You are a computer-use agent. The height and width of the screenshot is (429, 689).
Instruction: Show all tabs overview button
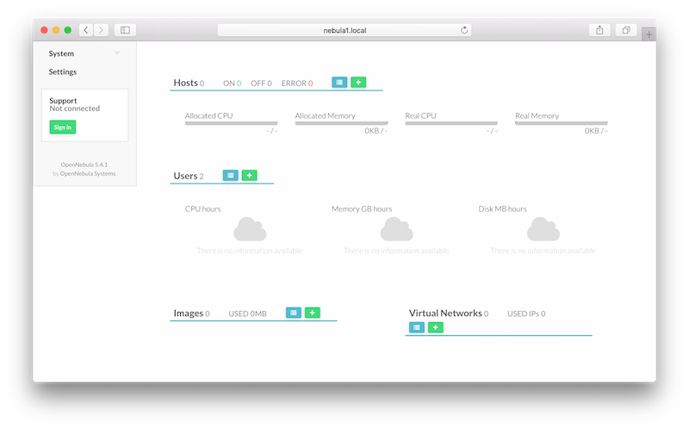click(x=626, y=30)
